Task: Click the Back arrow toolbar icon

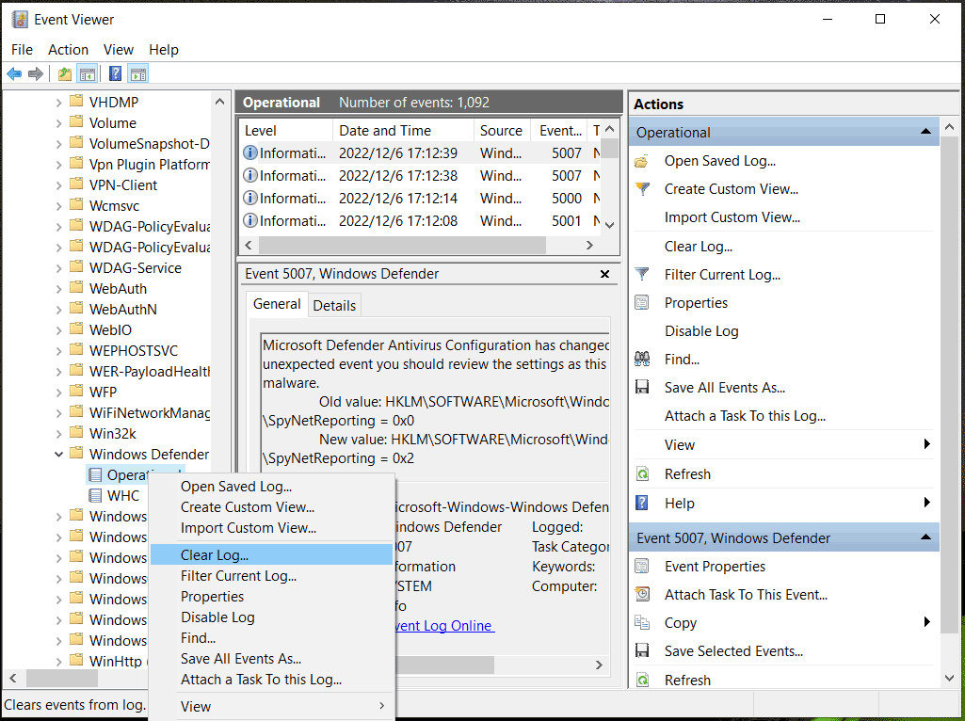Action: coord(14,74)
